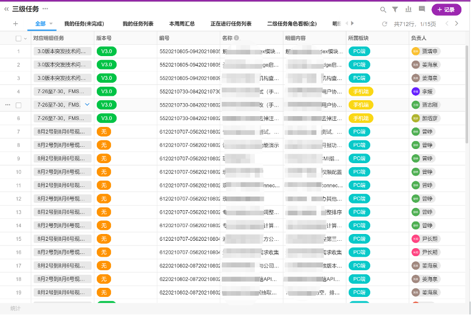
Task: Open the 全部 tab dropdown arrow
Action: 52,24
